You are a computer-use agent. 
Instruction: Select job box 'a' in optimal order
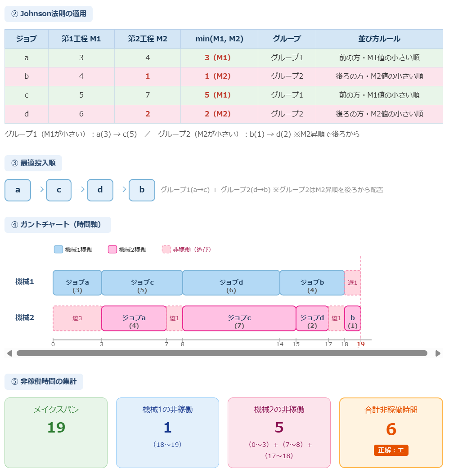(x=18, y=190)
